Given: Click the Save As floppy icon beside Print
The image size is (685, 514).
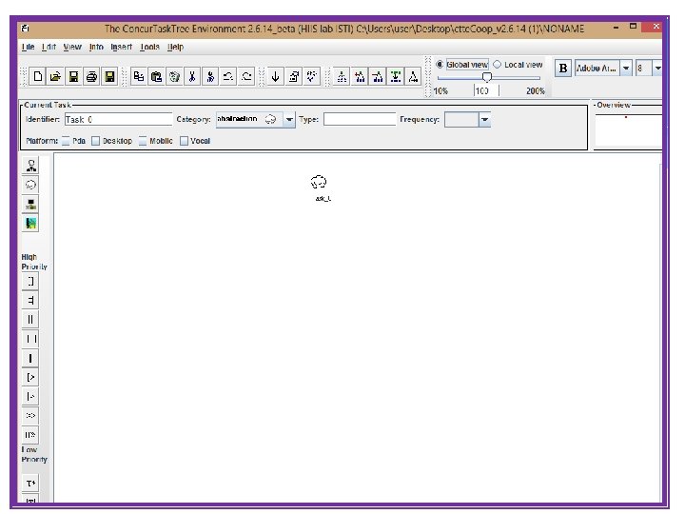Looking at the screenshot, I should [x=109, y=77].
